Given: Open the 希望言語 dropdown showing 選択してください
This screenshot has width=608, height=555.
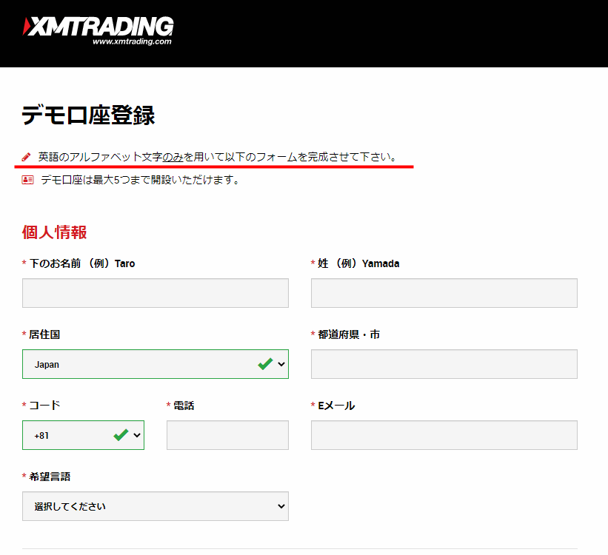Looking at the screenshot, I should click(x=156, y=506).
